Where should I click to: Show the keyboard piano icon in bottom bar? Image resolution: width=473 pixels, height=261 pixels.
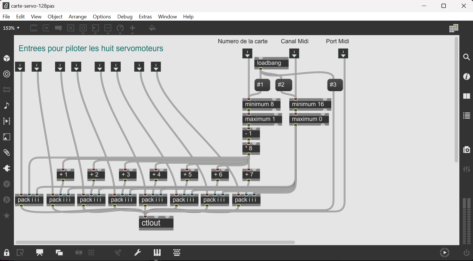(157, 253)
